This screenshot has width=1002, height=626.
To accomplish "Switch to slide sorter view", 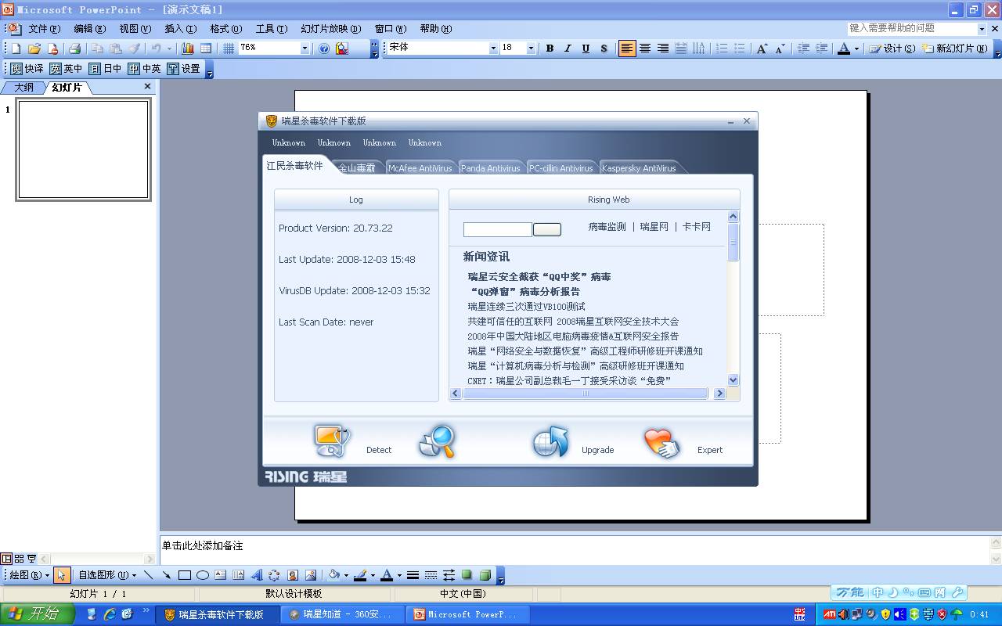I will click(19, 559).
